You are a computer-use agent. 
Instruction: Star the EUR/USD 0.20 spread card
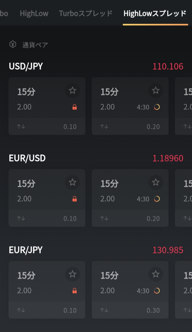[156, 182]
